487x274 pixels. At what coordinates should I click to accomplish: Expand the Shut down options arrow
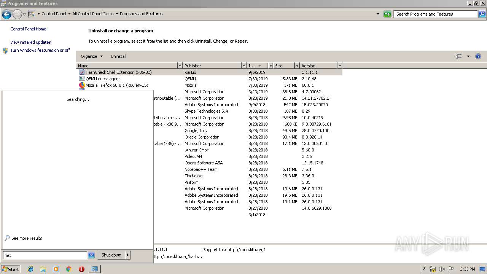tap(128, 255)
